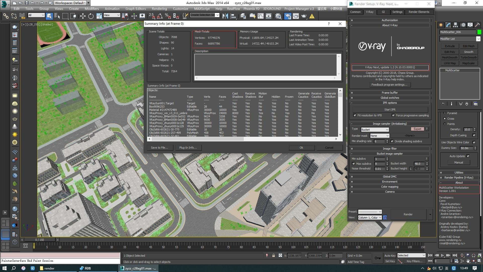Enable Force progressive sampling
Image resolution: width=483 pixels, height=272 pixels.
pyautogui.click(x=393, y=115)
